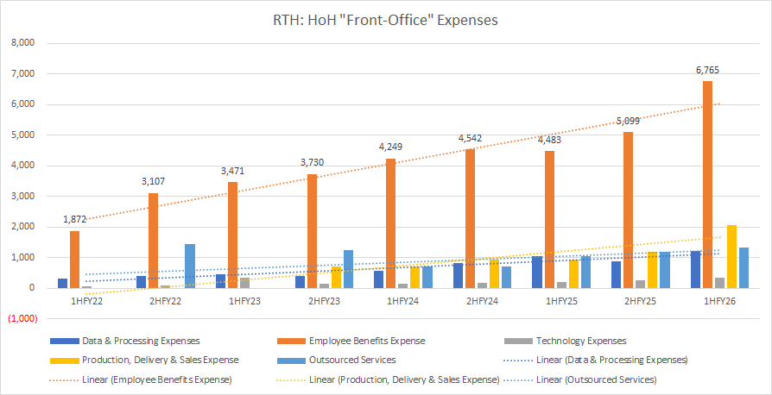The width and height of the screenshot is (772, 395).
Task: Click the 5,099 data label at 2HFY25
Action: pyautogui.click(x=627, y=120)
